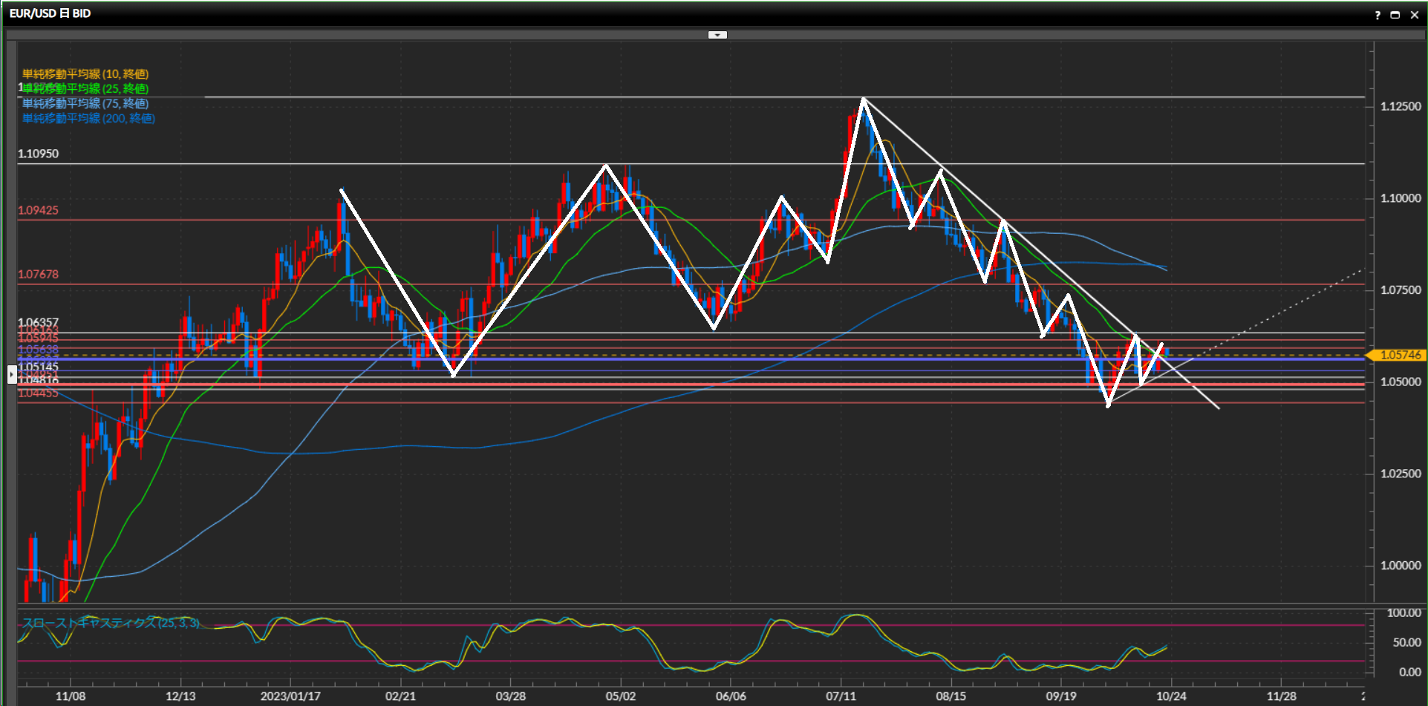Click the 1.04455 red horizontal line label
Image resolution: width=1428 pixels, height=706 pixels.
pyautogui.click(x=39, y=393)
